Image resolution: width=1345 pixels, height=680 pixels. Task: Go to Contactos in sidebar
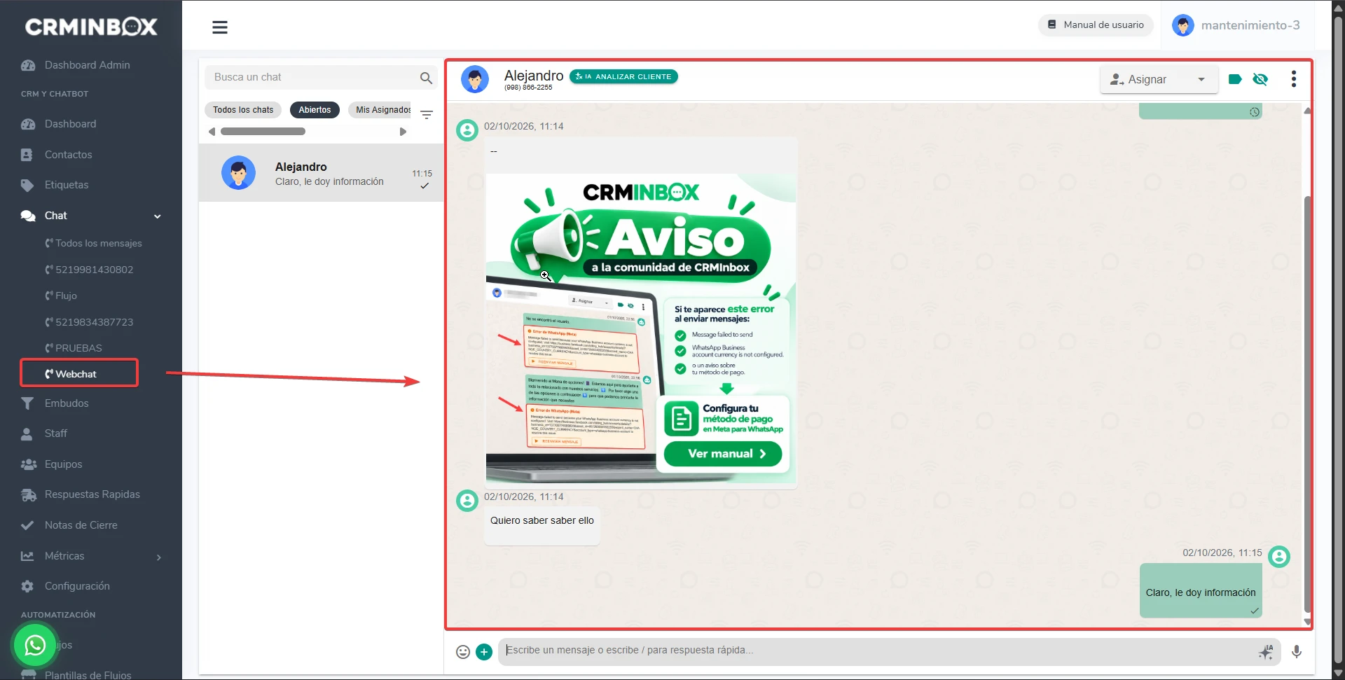point(57,155)
